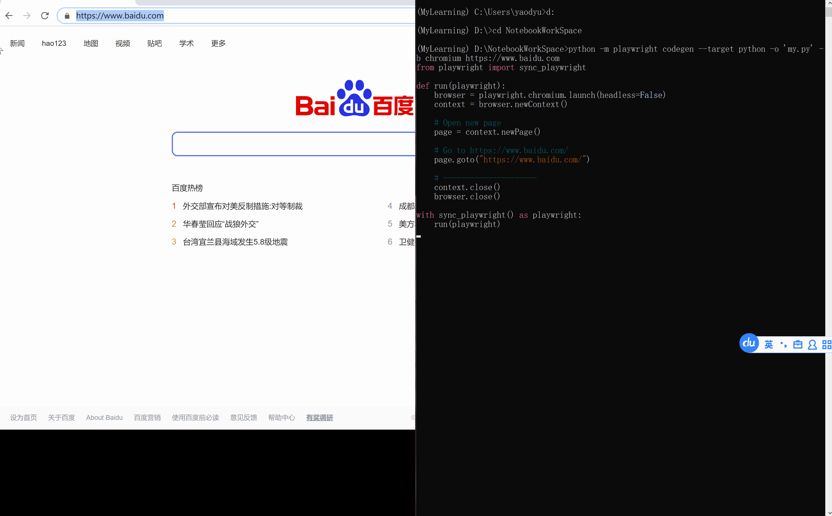
Task: Click the 关于百度 about Baidu link
Action: pyautogui.click(x=61, y=417)
